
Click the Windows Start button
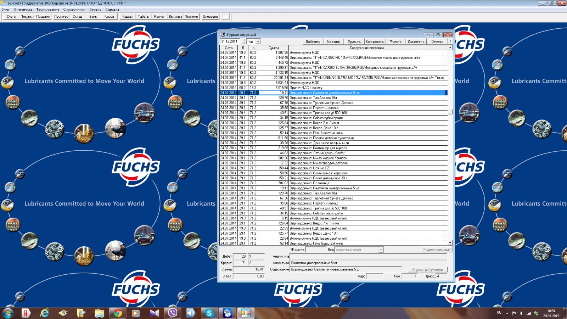[x=8, y=313]
